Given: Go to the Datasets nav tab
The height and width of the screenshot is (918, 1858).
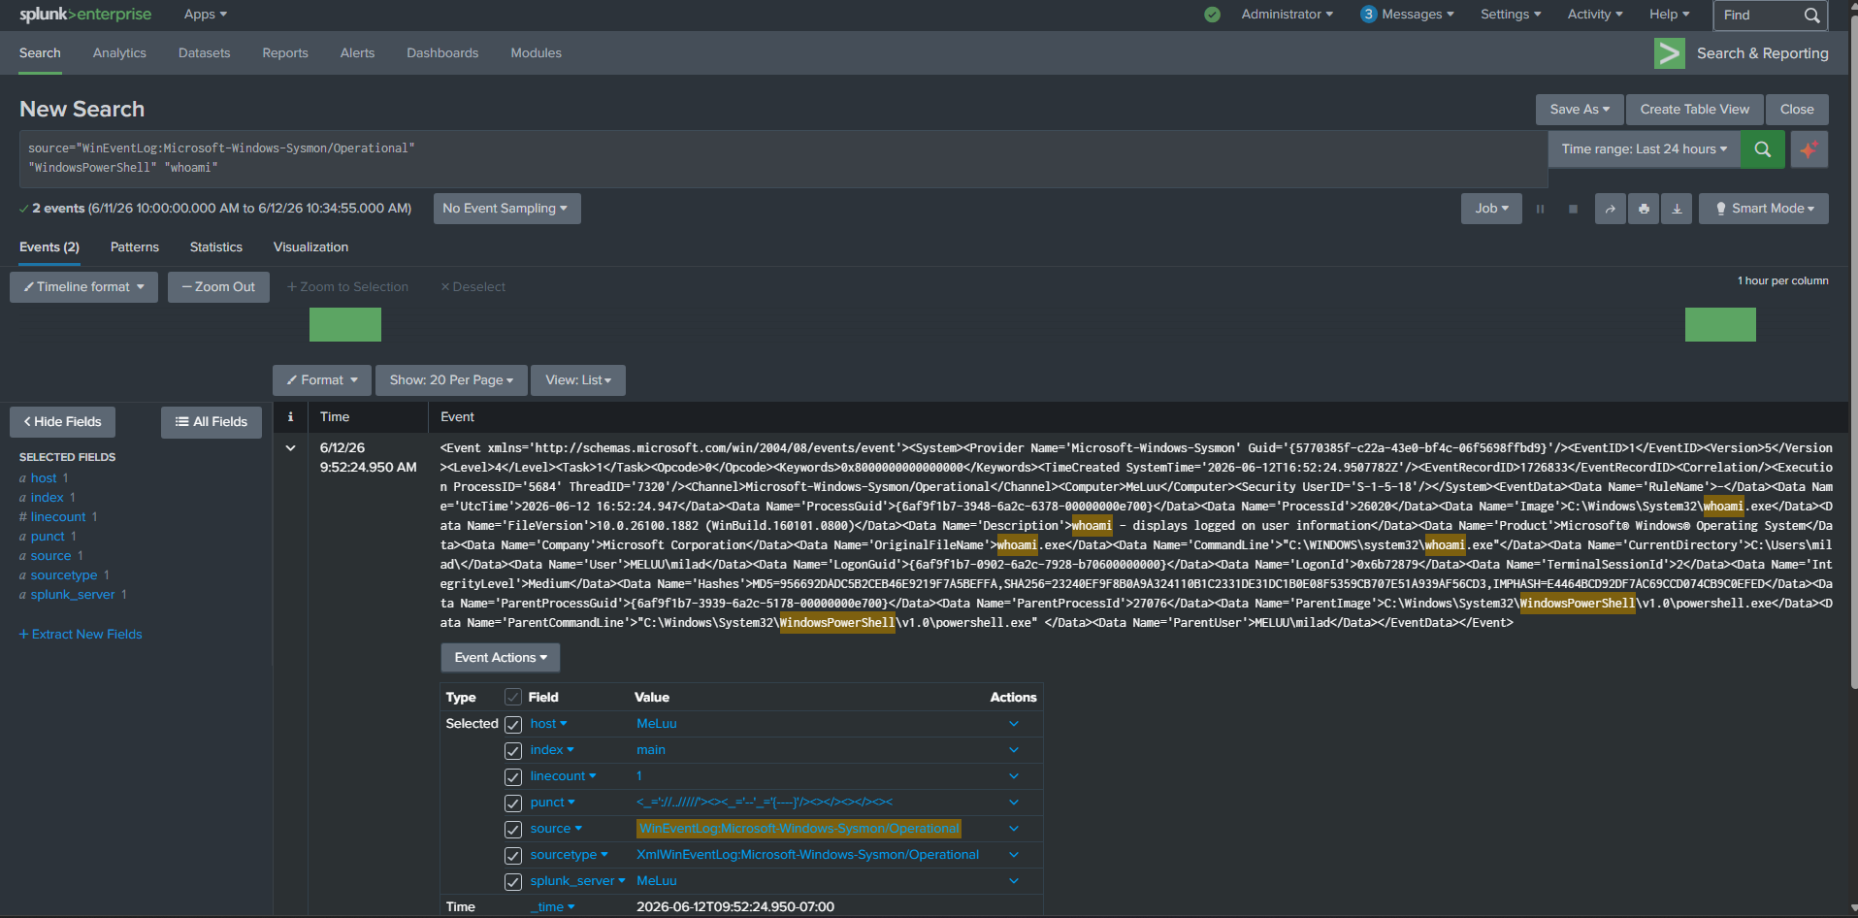Looking at the screenshot, I should [x=205, y=53].
